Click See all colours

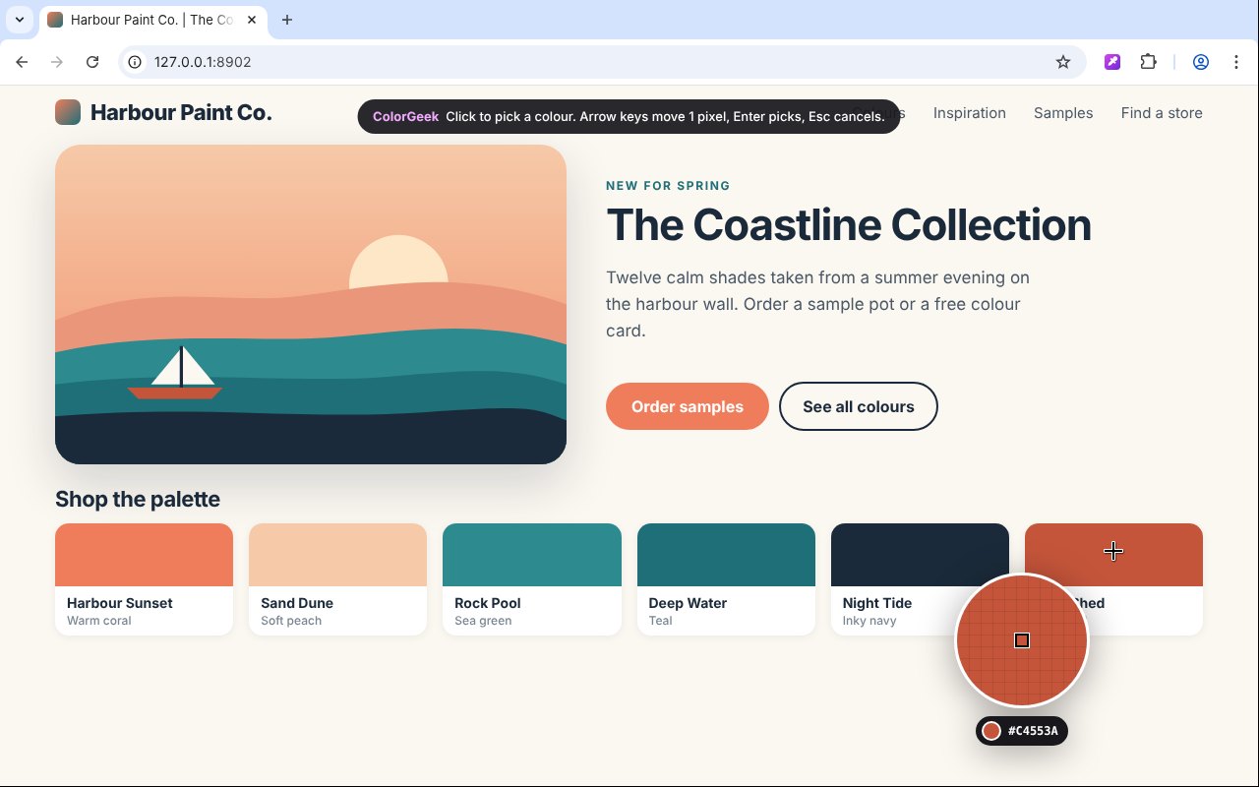(859, 406)
